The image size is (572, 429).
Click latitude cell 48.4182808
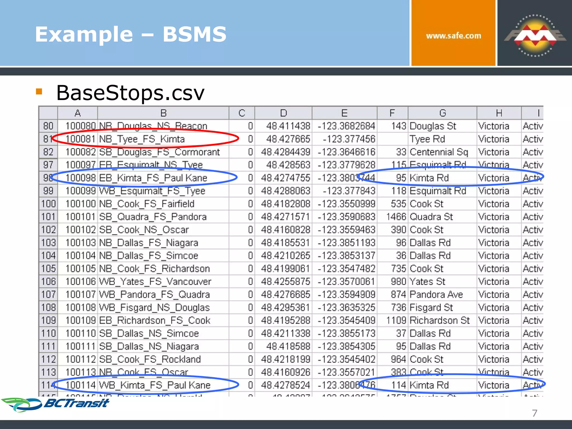283,204
